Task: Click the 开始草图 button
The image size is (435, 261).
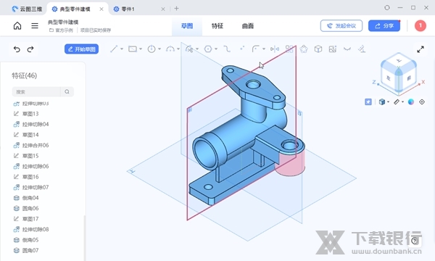Action: (x=81, y=49)
